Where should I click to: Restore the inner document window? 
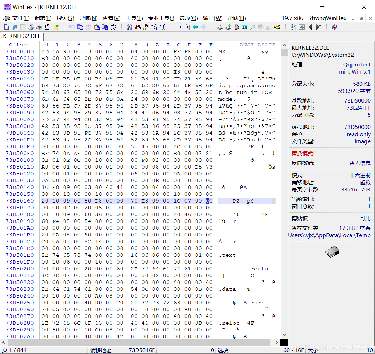(361, 19)
